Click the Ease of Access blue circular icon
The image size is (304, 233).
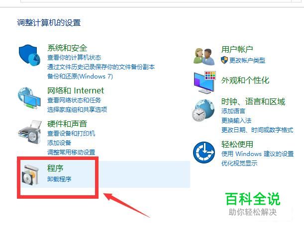tap(204, 153)
